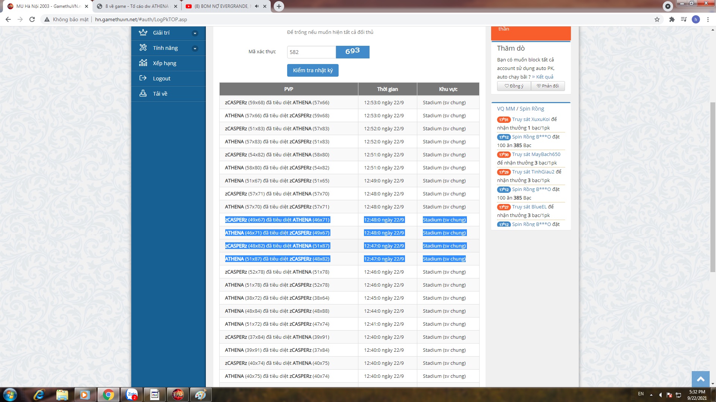The width and height of the screenshot is (716, 402).
Task: Click the Mã xác thực input field
Action: coord(311,52)
